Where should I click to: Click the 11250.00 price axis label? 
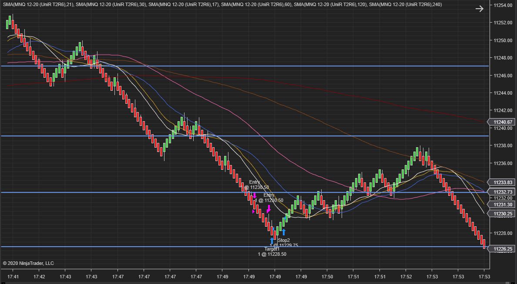(503, 40)
